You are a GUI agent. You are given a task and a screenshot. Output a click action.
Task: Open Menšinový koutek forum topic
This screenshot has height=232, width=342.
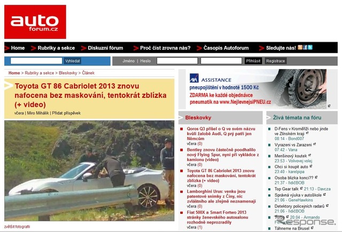(x=291, y=156)
